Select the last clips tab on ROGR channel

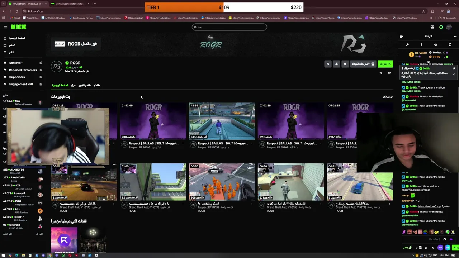click(x=97, y=85)
